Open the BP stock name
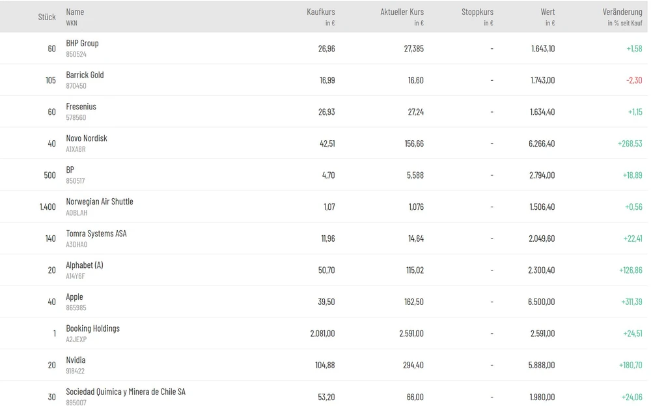651x406 pixels. tap(70, 170)
